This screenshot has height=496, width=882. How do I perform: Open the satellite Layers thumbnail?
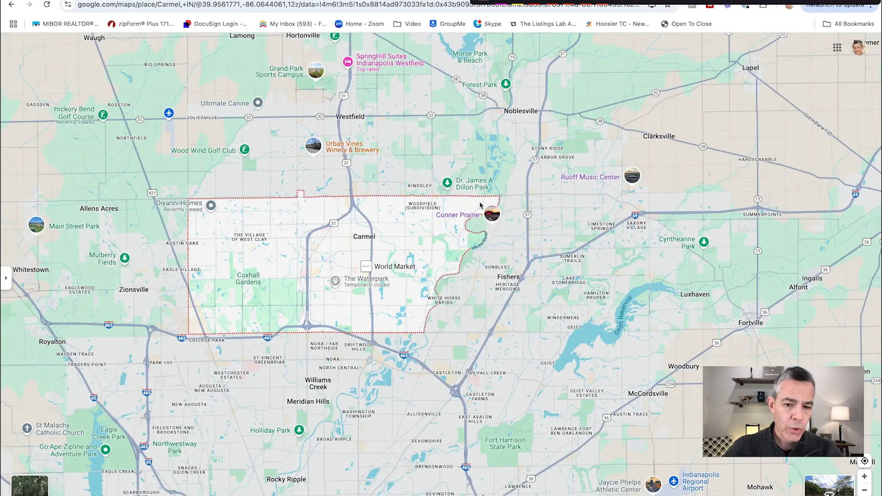(x=29, y=485)
